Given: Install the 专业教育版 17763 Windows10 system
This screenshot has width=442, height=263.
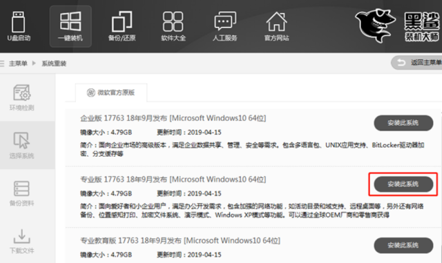Looking at the screenshot, I should coord(403,245).
